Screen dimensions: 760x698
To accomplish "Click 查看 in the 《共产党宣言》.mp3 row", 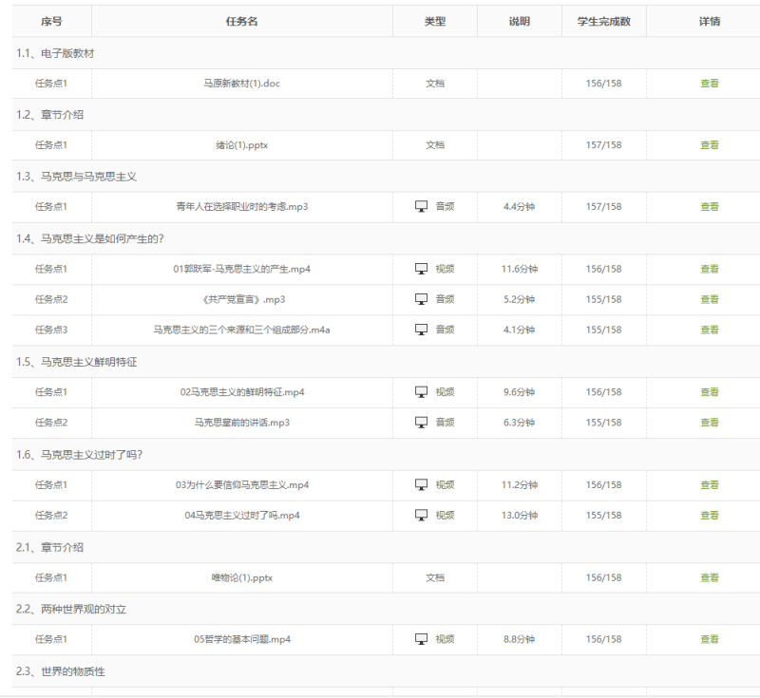I will point(710,299).
